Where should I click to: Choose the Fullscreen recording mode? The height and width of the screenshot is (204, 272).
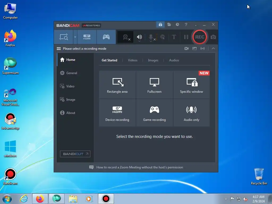coord(154,85)
